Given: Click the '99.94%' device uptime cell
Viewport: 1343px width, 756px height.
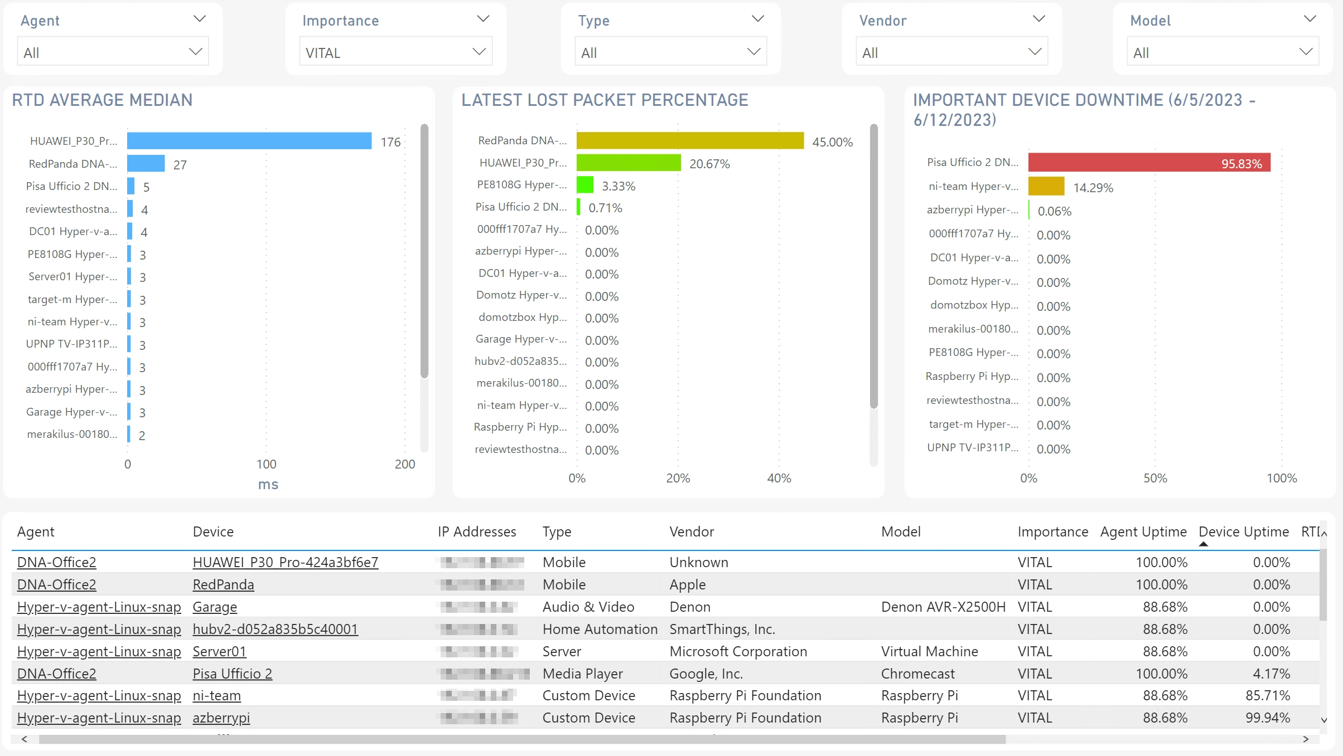Looking at the screenshot, I should pos(1268,718).
